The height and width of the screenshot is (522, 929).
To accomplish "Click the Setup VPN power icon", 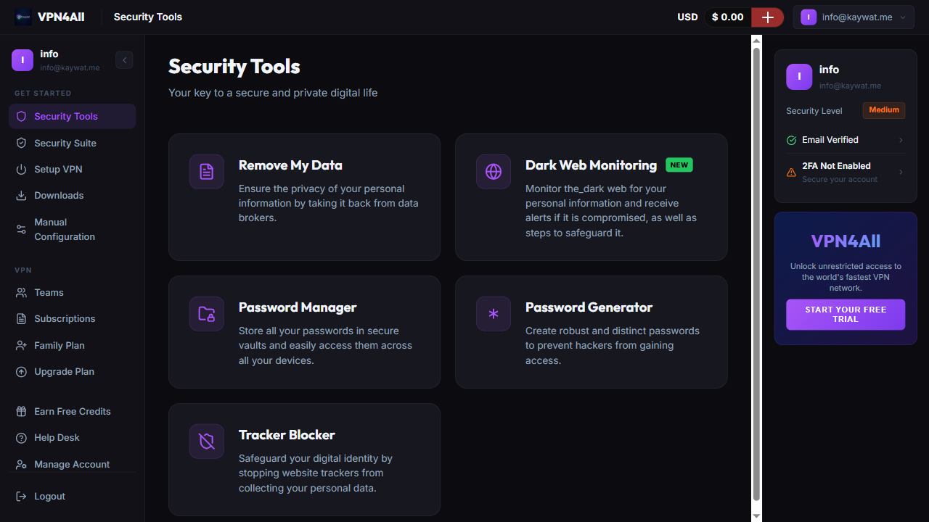I will [x=21, y=169].
